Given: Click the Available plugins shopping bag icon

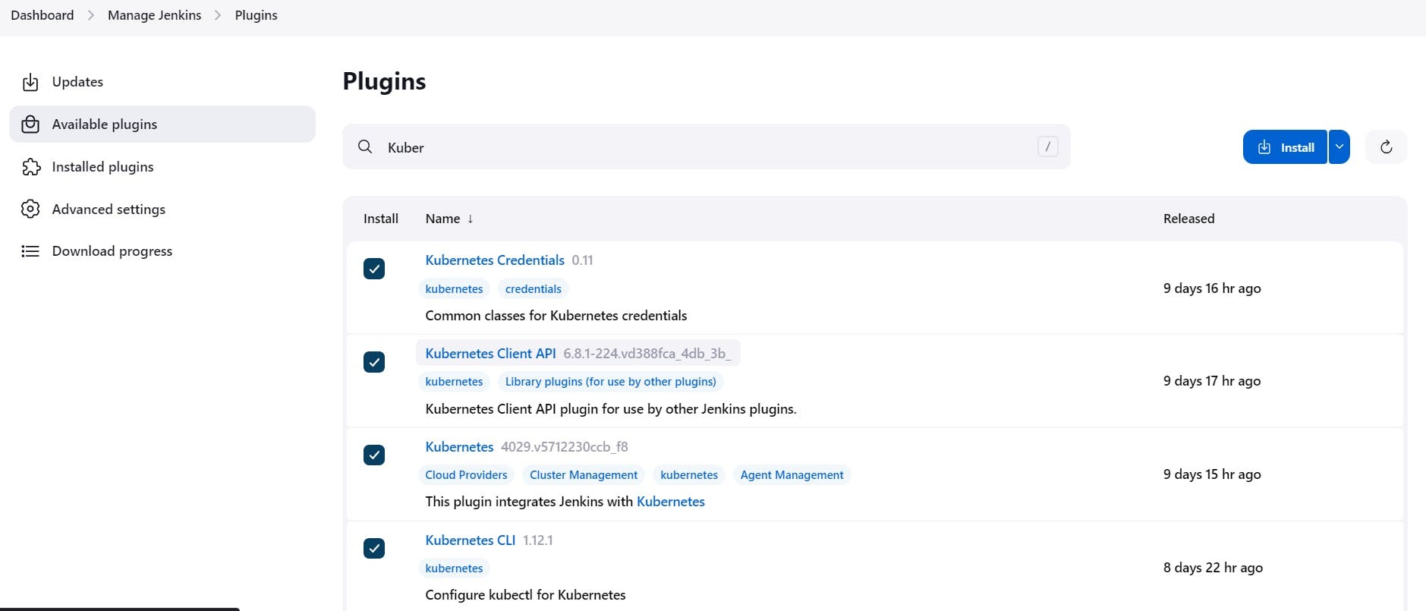Looking at the screenshot, I should tap(30, 124).
